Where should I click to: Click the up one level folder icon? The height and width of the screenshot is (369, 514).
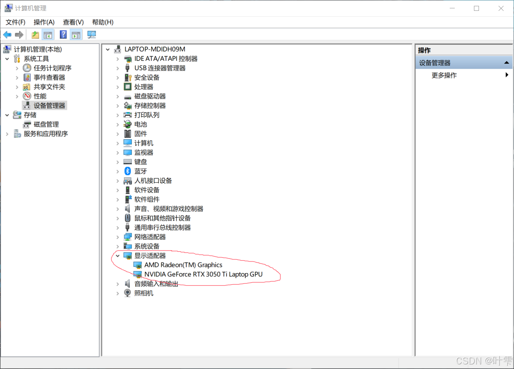click(x=35, y=35)
